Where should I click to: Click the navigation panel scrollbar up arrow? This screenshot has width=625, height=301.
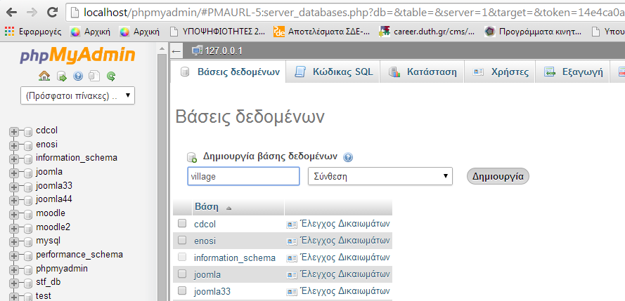click(x=162, y=49)
